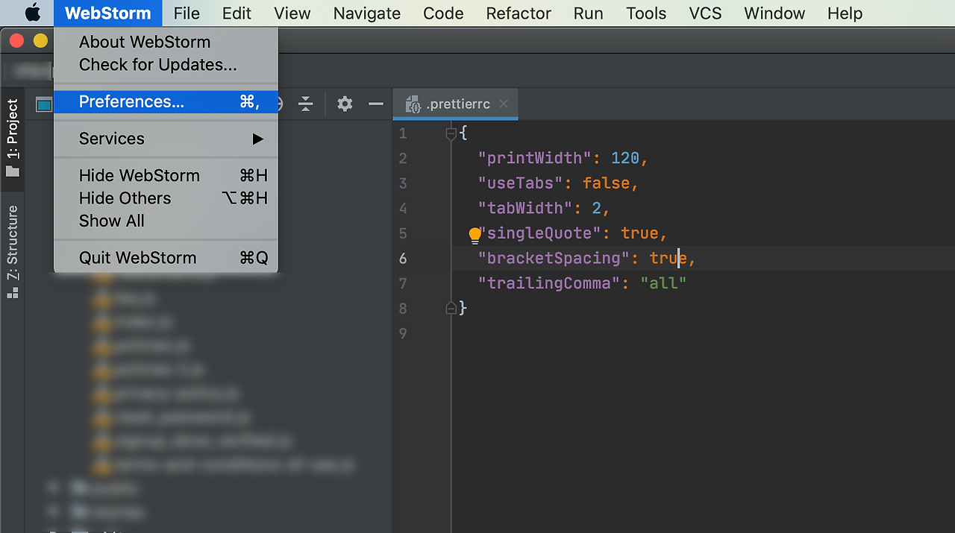The width and height of the screenshot is (955, 533).
Task: Open the Help menu
Action: [x=845, y=13]
